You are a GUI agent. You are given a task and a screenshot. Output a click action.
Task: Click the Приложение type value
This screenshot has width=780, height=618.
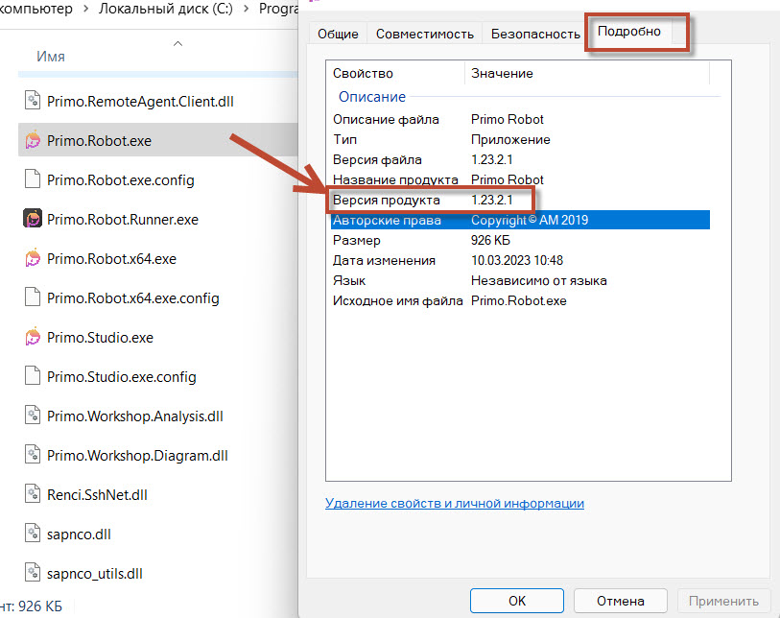click(x=510, y=139)
